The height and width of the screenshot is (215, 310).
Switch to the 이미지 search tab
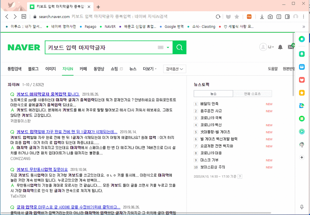[x=51, y=69]
